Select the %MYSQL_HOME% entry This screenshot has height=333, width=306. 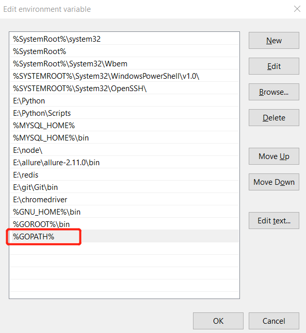click(x=124, y=125)
